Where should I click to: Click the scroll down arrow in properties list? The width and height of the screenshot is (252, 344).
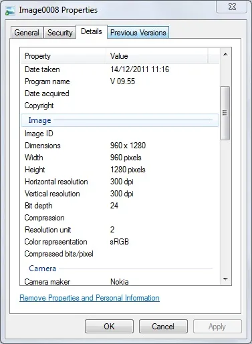pyautogui.click(x=225, y=279)
